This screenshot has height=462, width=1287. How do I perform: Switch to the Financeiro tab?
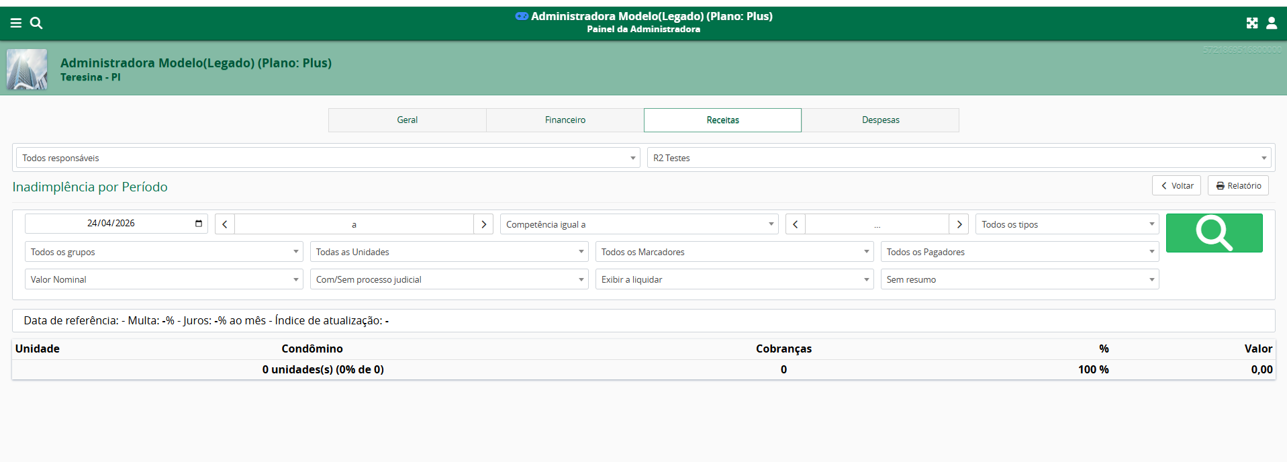[x=565, y=120]
